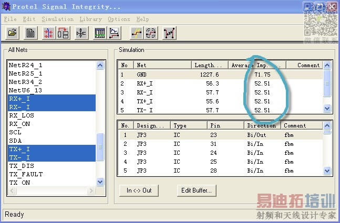This screenshot has height=223, width=340.
Task: Select NetR34_2 in All Nets list
Action: click(x=51, y=82)
